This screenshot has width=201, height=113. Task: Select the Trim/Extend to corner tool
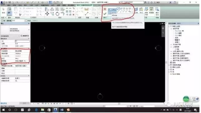point(63,14)
